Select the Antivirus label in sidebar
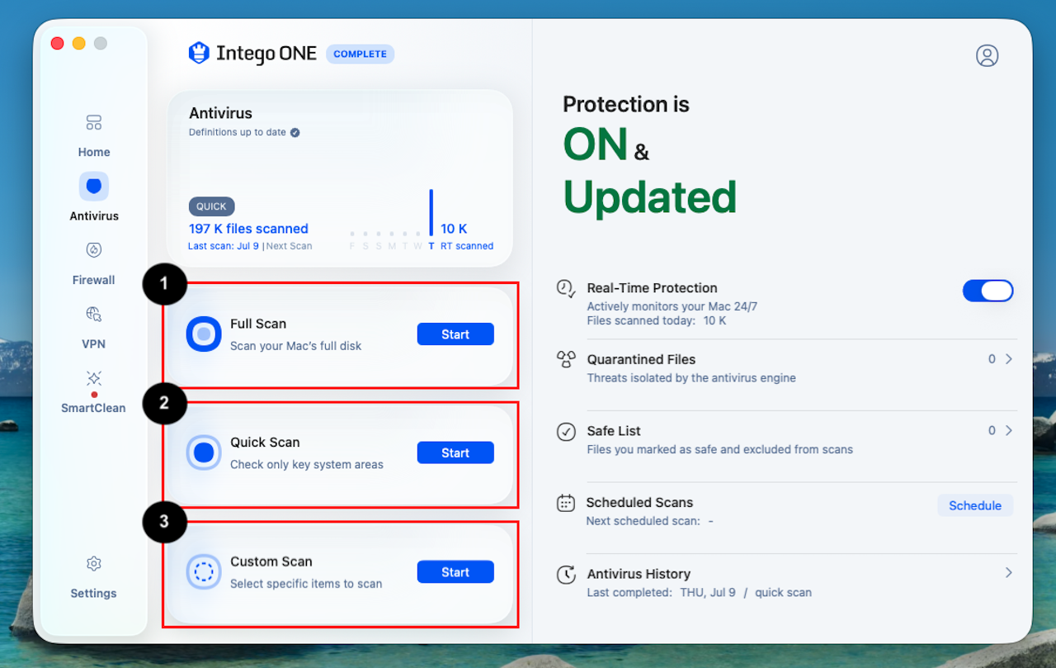The height and width of the screenshot is (668, 1056). pyautogui.click(x=94, y=216)
